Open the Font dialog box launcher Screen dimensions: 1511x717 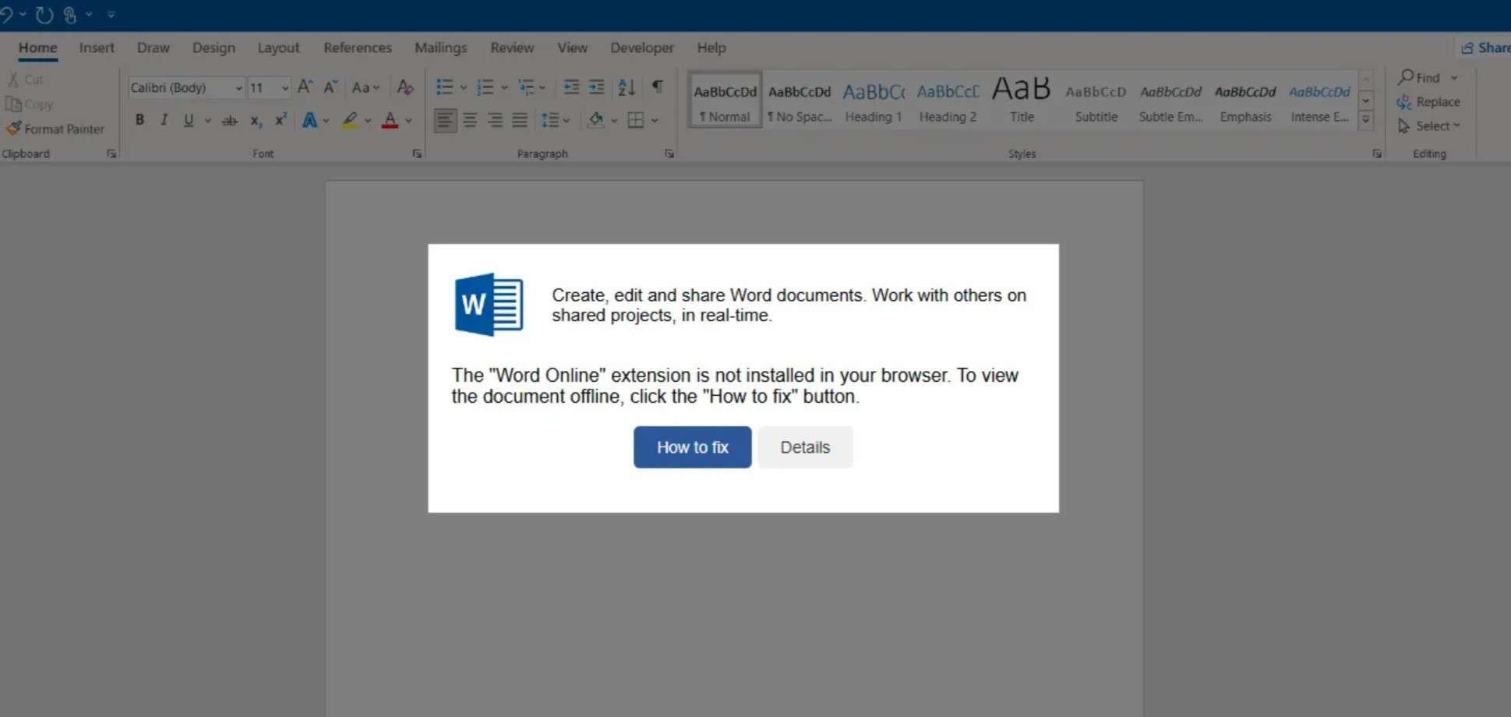(x=417, y=154)
